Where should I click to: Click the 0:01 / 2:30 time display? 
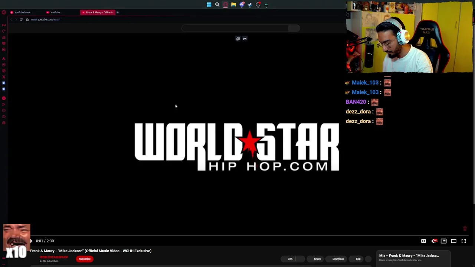point(45,241)
